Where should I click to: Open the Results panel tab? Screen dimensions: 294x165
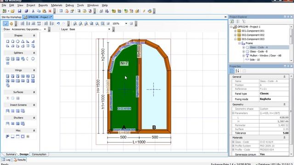(x=20, y=160)
